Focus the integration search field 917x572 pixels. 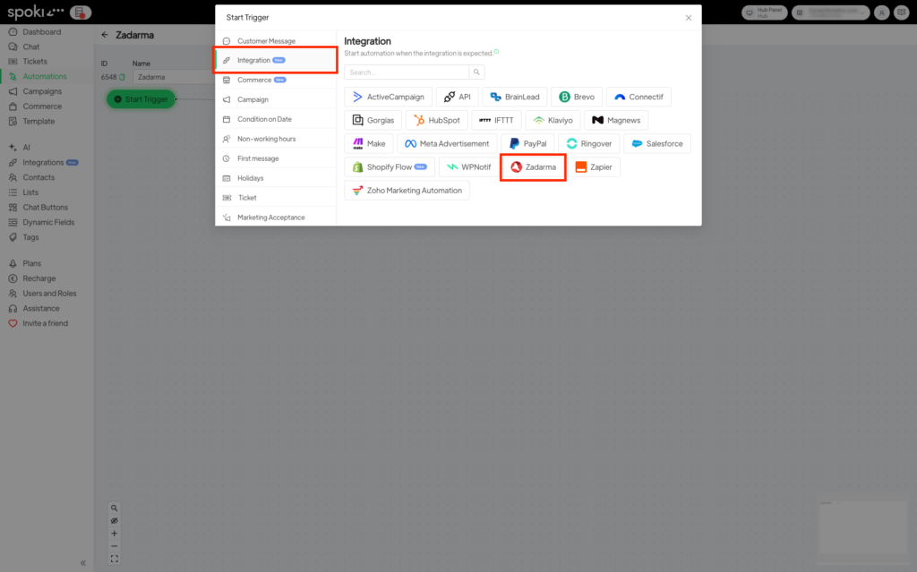click(x=407, y=72)
